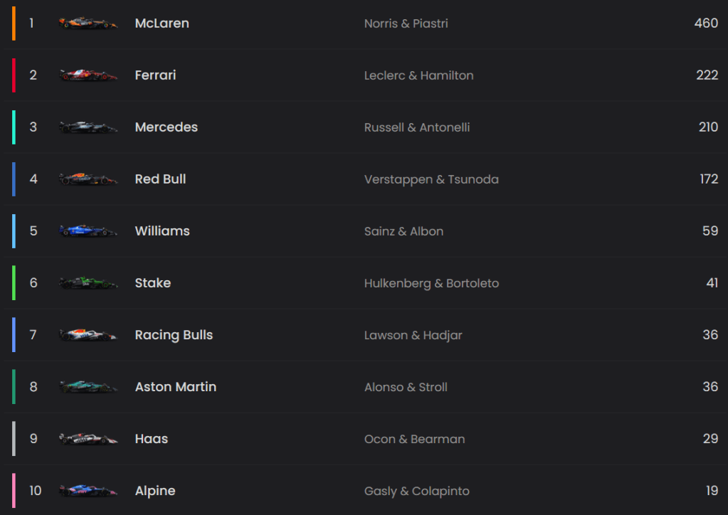Select the Racing Bulls car image
728x515 pixels.
[x=88, y=335]
